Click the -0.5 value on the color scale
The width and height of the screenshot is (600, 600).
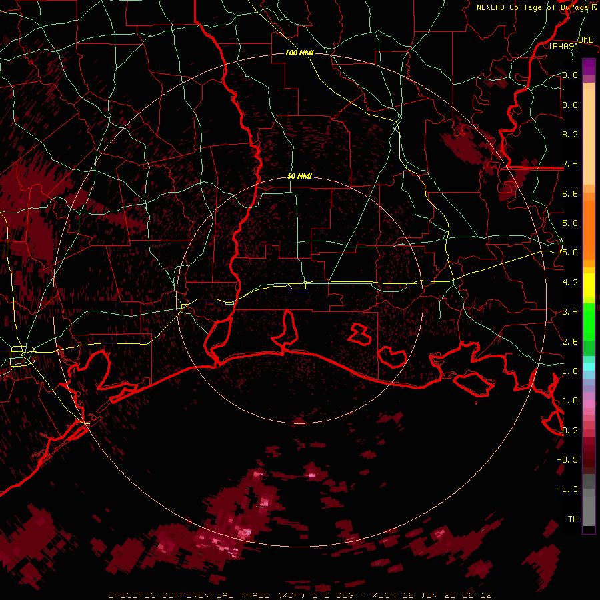pyautogui.click(x=567, y=459)
